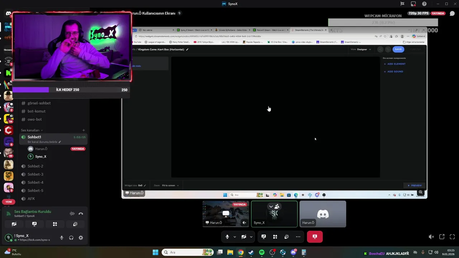The height and width of the screenshot is (258, 459).
Task: Share your screen from voice panel
Action: (x=34, y=224)
